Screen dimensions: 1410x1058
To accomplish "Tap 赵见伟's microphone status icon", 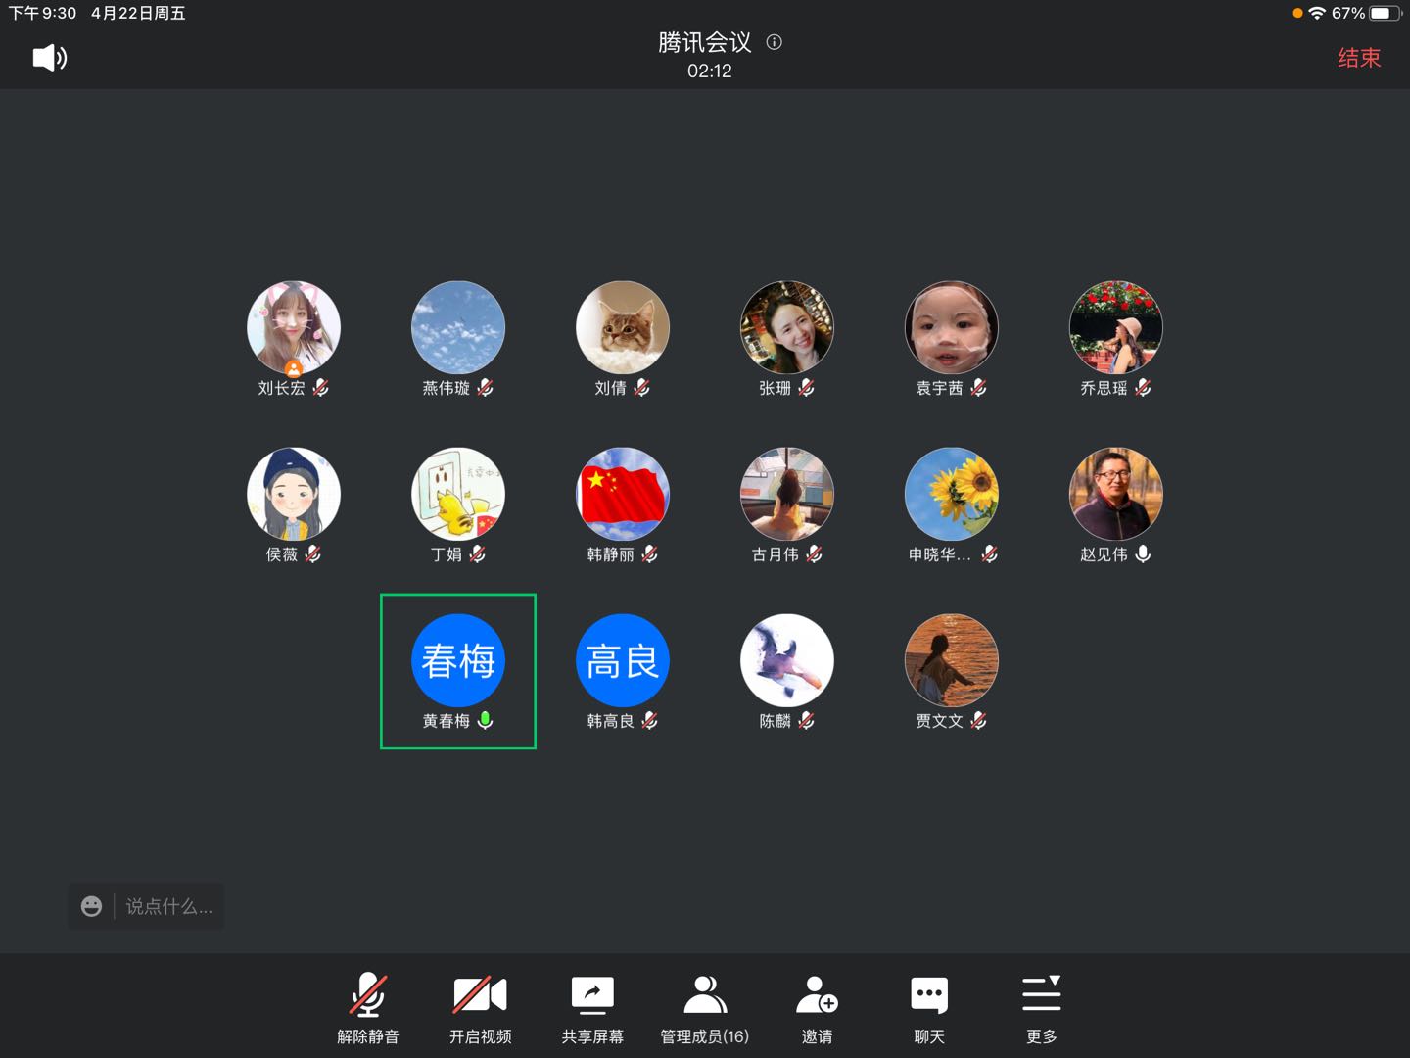I will pyautogui.click(x=1143, y=554).
